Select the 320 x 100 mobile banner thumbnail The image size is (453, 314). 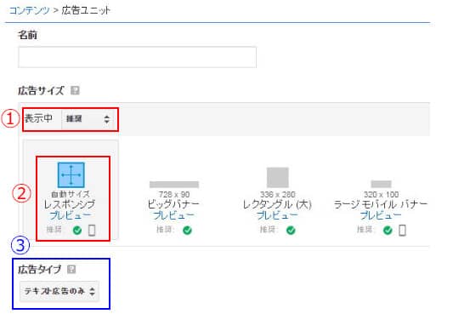381,184
